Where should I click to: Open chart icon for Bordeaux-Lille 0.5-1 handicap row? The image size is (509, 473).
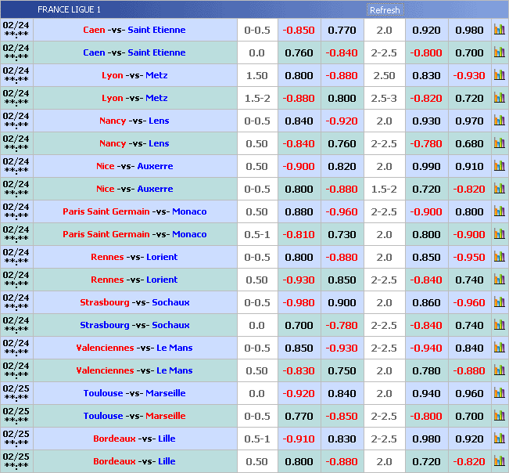coord(499,439)
